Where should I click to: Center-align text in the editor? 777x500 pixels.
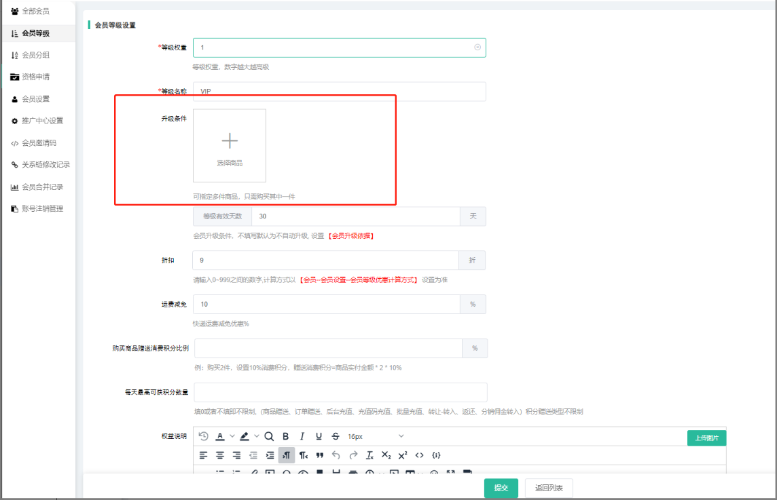(x=220, y=455)
